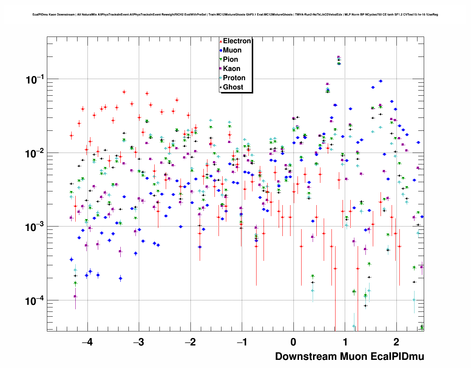471x368 pixels.
Task: Select the Electron legend text label
Action: (x=237, y=41)
